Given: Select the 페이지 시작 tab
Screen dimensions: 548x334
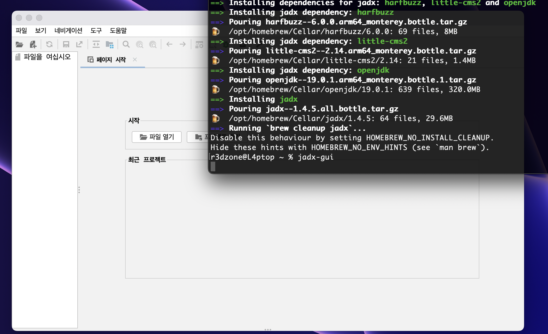Looking at the screenshot, I should click(111, 59).
